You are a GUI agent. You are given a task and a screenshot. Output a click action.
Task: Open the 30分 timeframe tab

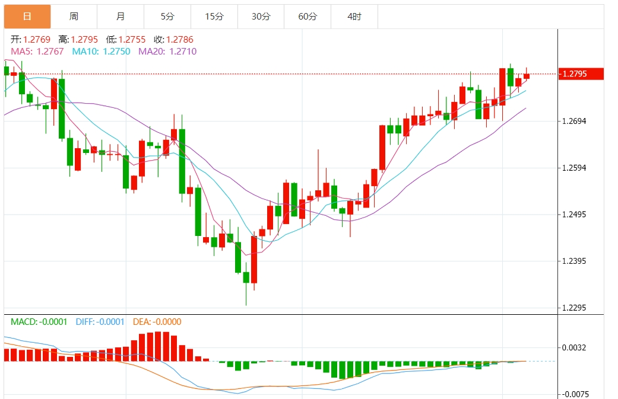tap(261, 17)
